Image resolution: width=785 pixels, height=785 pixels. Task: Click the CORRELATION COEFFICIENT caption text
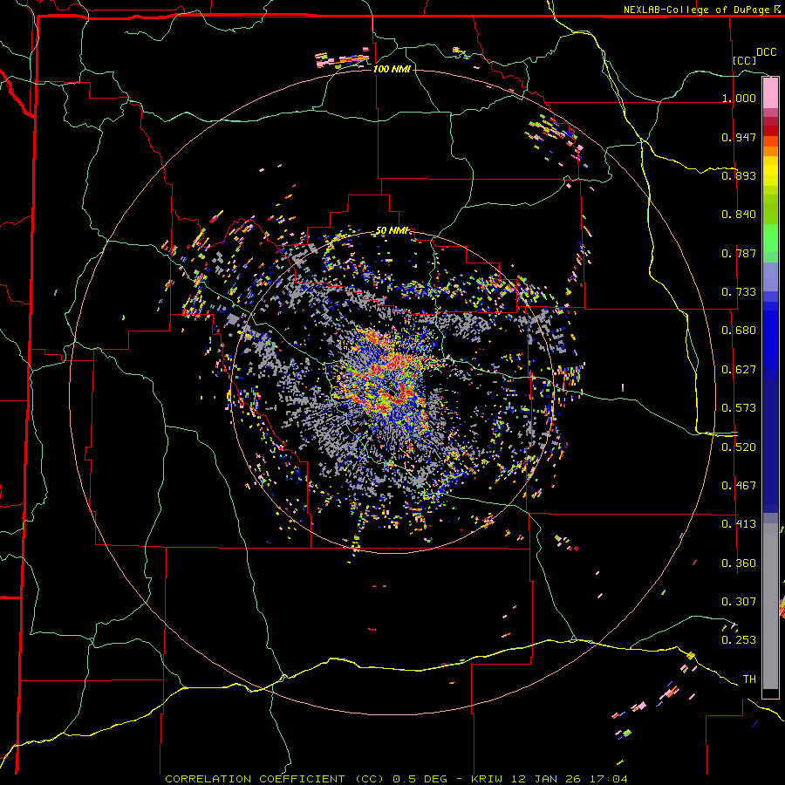[x=255, y=779]
